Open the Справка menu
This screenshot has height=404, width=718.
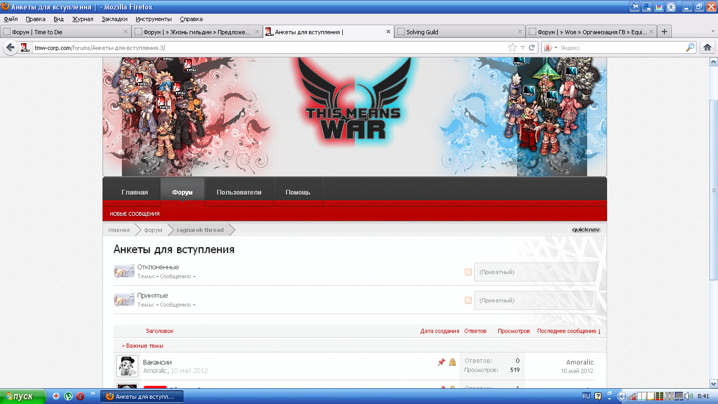(191, 19)
